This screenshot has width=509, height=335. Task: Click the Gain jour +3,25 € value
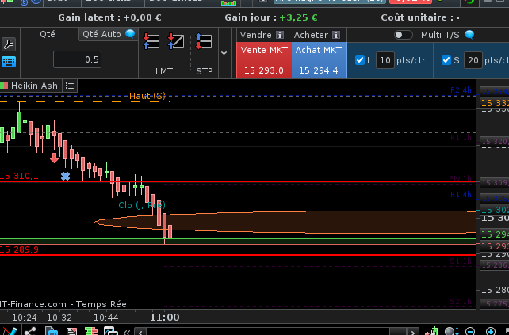[x=298, y=17]
